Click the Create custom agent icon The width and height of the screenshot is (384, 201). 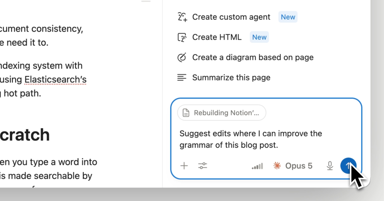[182, 17]
